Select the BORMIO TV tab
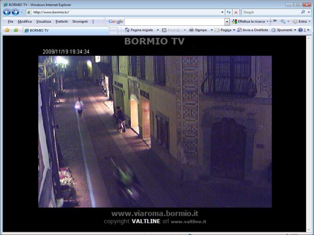 point(66,31)
